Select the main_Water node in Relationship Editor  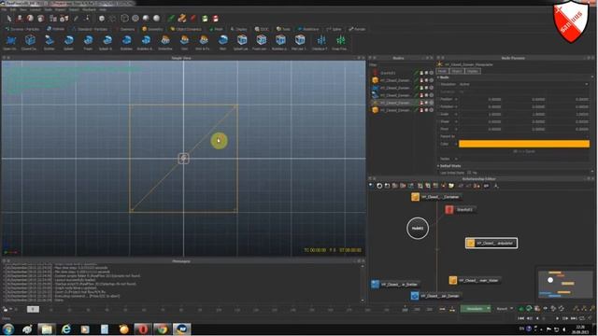[x=475, y=280]
